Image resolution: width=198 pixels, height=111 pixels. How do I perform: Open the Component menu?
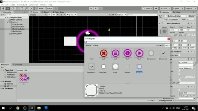point(33,5)
